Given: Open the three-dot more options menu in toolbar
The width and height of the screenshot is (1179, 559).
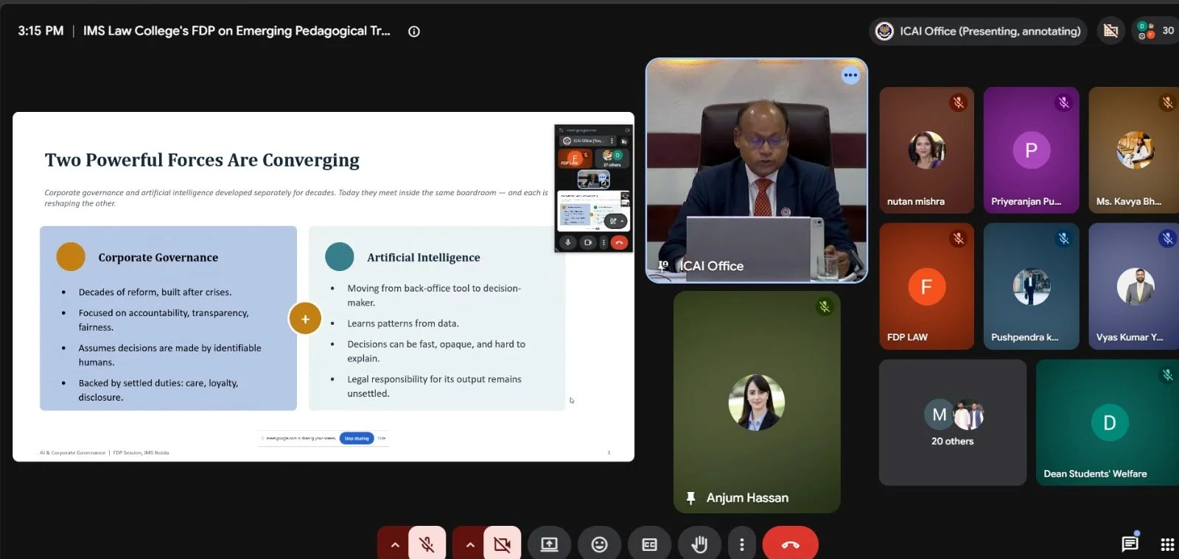Looking at the screenshot, I should pyautogui.click(x=742, y=544).
